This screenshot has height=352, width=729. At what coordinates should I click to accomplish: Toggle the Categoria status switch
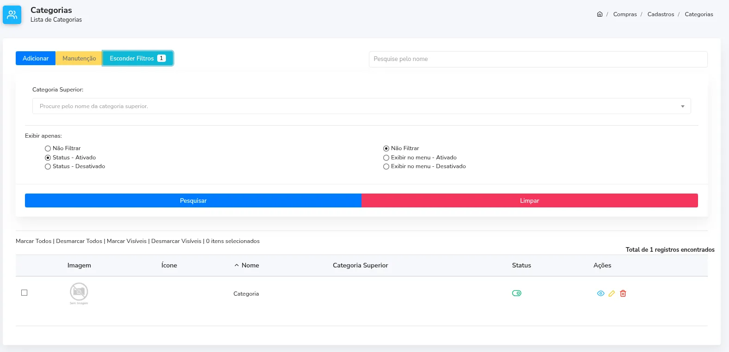pos(517,293)
